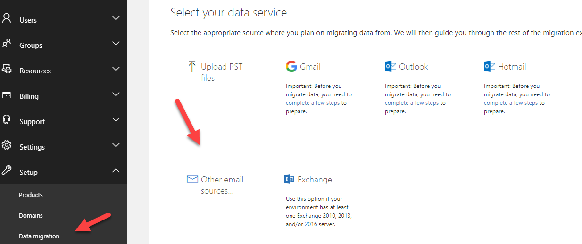Click the Upload PST files arrow icon
The image size is (582, 244).
point(192,66)
